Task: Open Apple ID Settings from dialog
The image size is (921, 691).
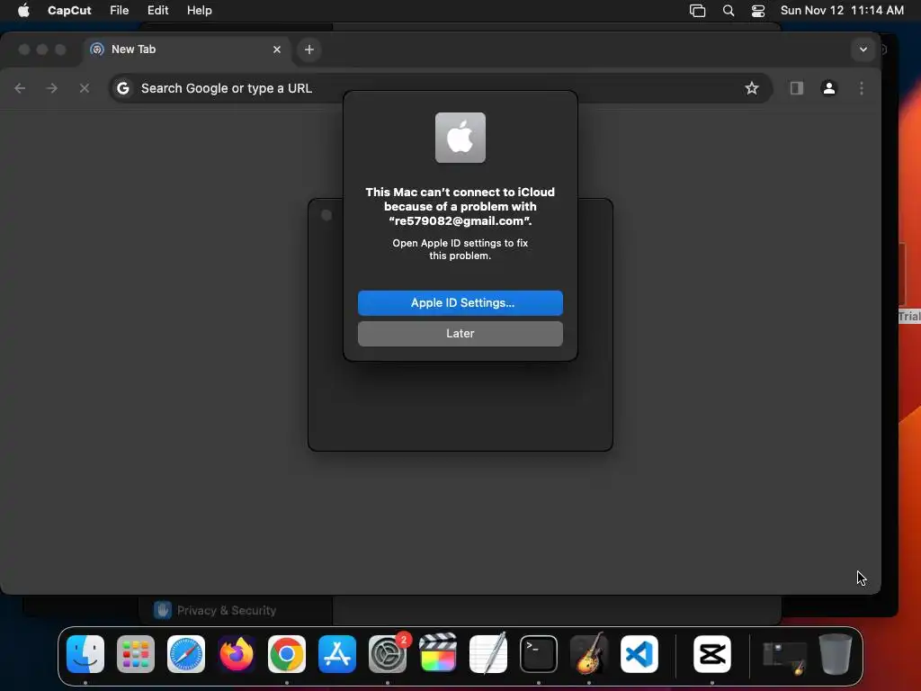Action: pos(460,303)
